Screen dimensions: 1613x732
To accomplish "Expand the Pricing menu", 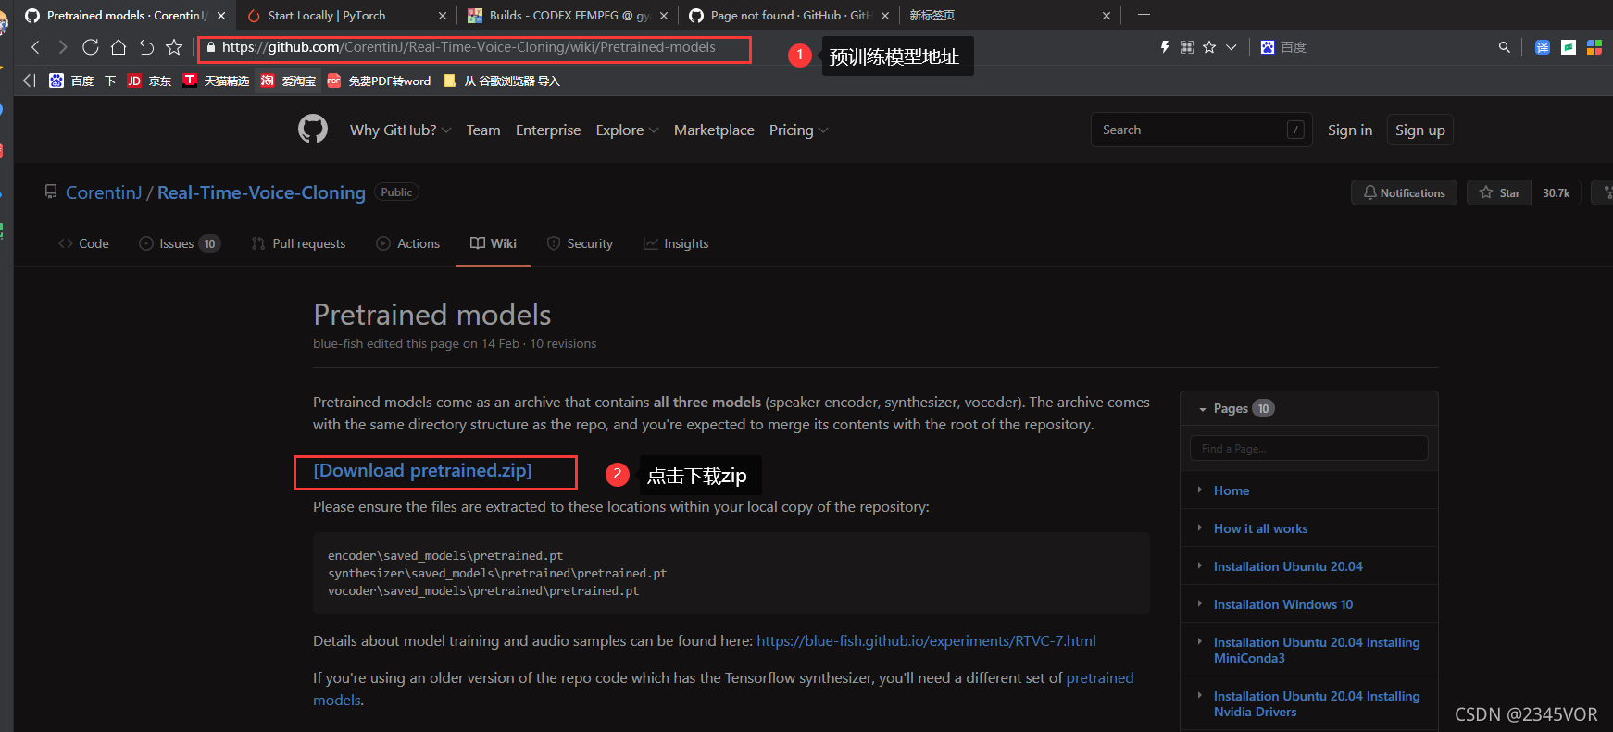I will [x=798, y=130].
